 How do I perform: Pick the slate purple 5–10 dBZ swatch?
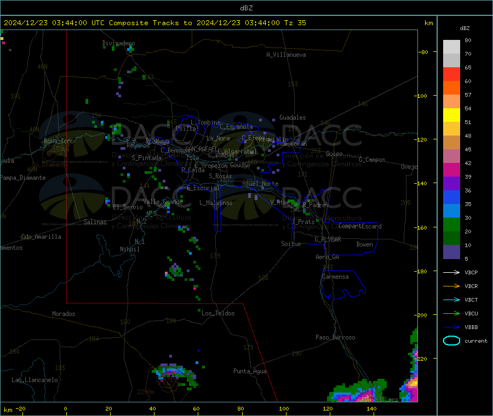point(451,252)
